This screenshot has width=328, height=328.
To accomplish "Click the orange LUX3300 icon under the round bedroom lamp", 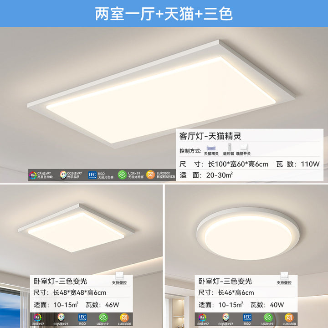I will (289, 318).
